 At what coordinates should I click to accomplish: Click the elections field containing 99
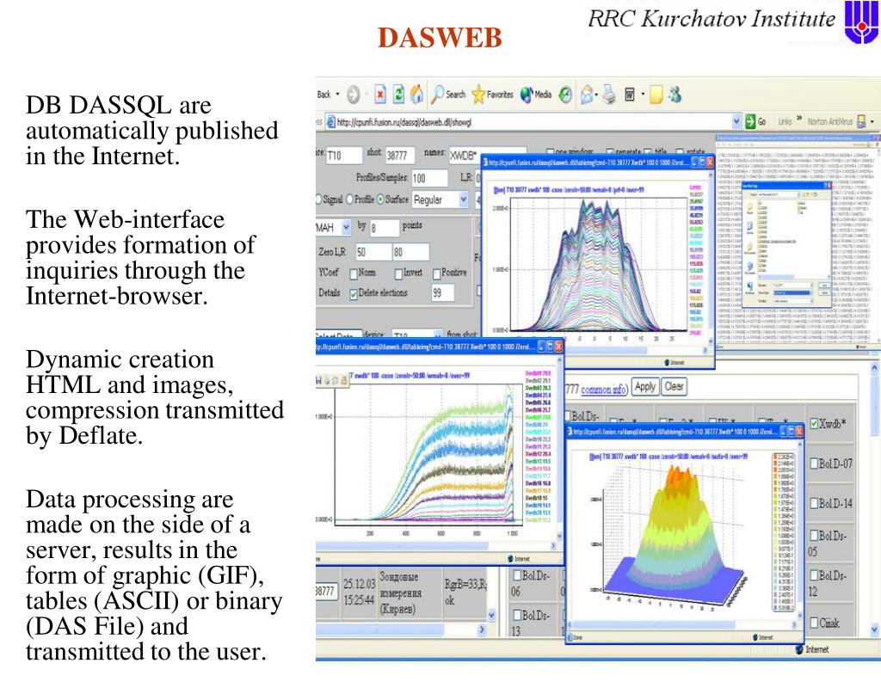(443, 292)
